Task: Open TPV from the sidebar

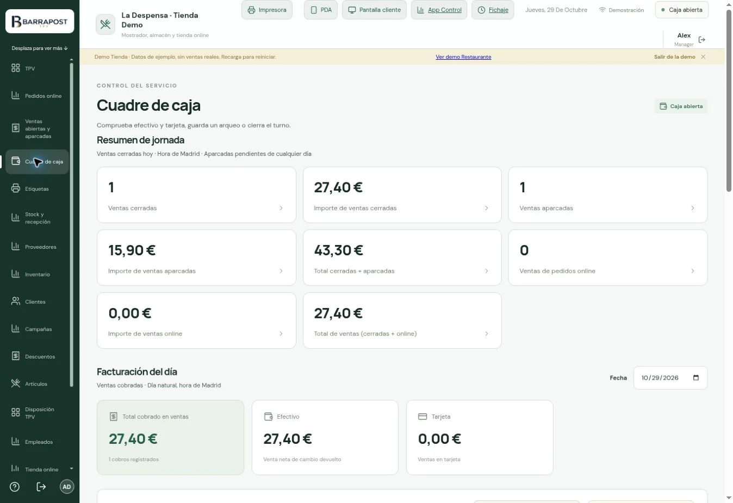Action: 30,68
